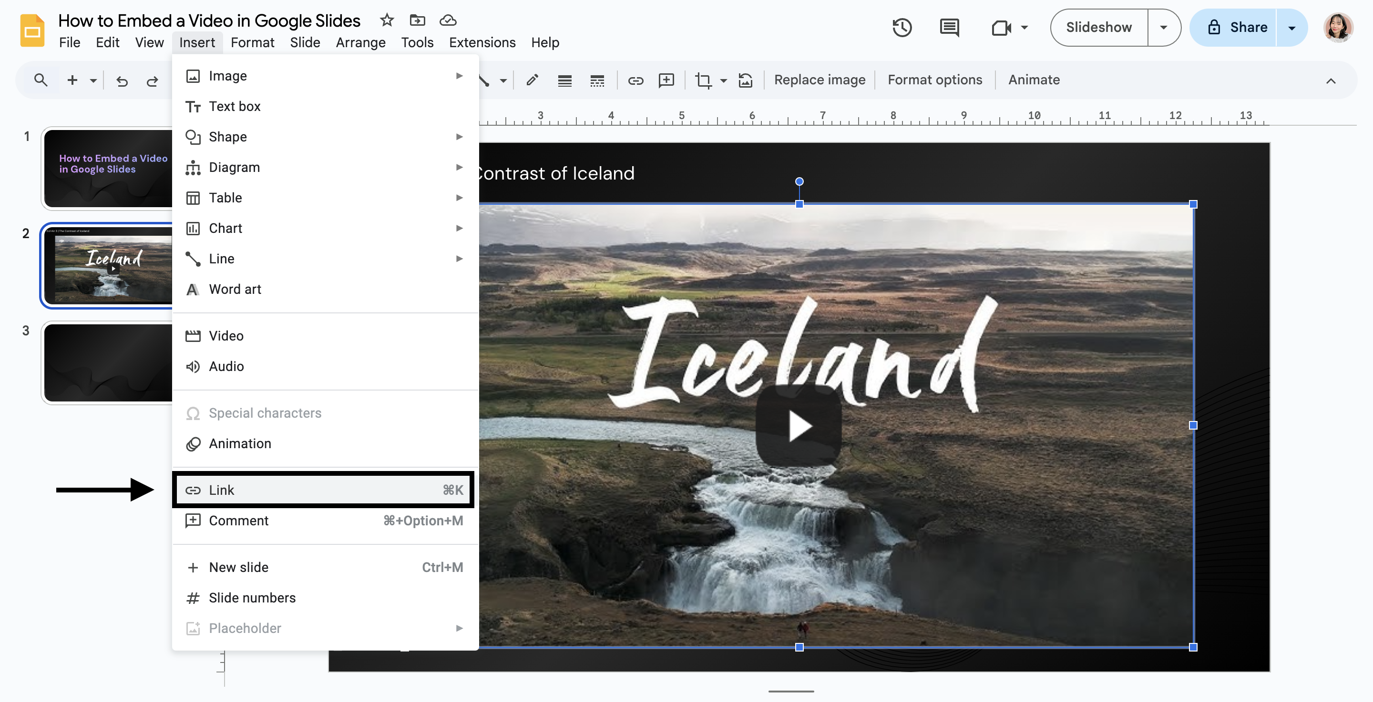Expand the Line submenu
1373x702 pixels.
[325, 258]
